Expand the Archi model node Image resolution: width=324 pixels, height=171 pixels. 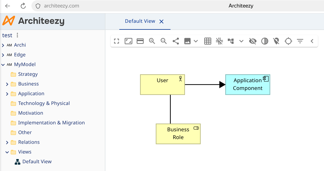pyautogui.click(x=3, y=45)
